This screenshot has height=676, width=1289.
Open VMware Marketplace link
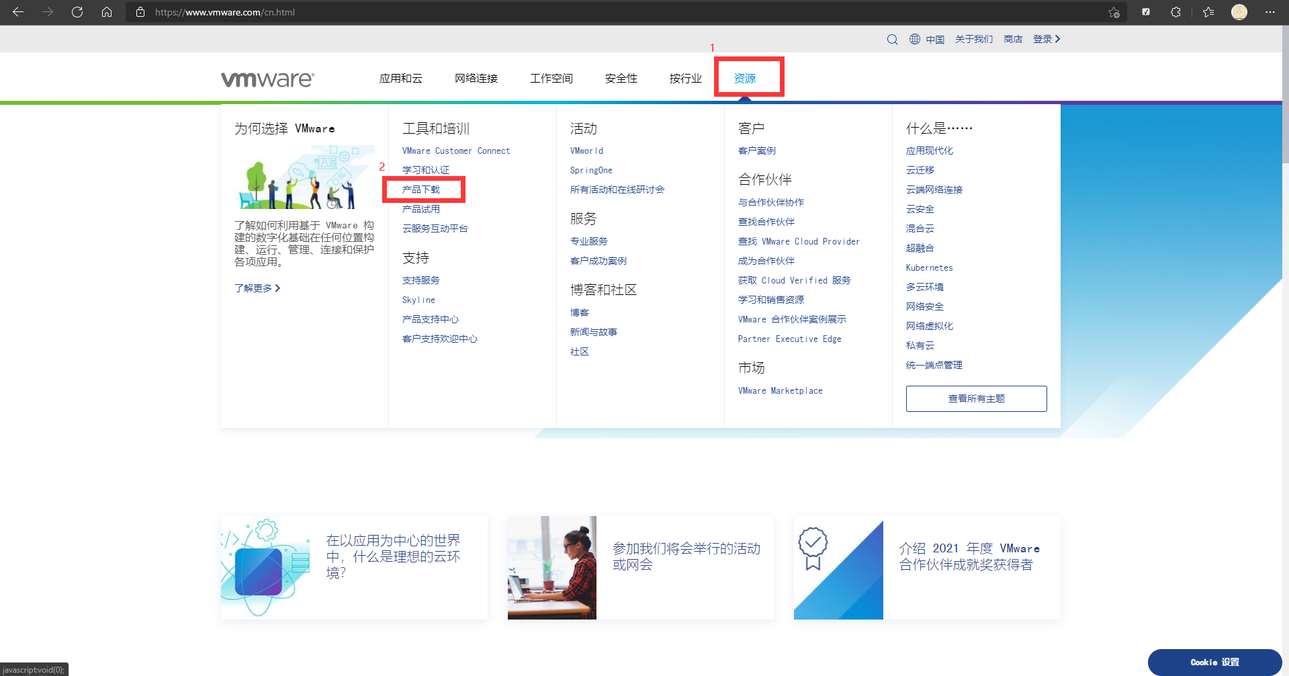coord(781,391)
